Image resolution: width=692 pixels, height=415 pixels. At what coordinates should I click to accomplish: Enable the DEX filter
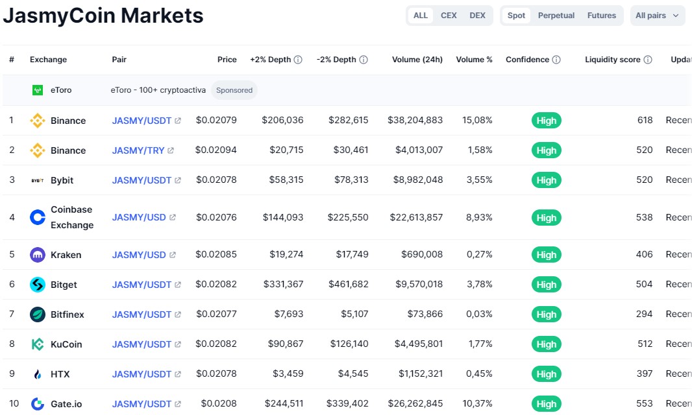477,15
